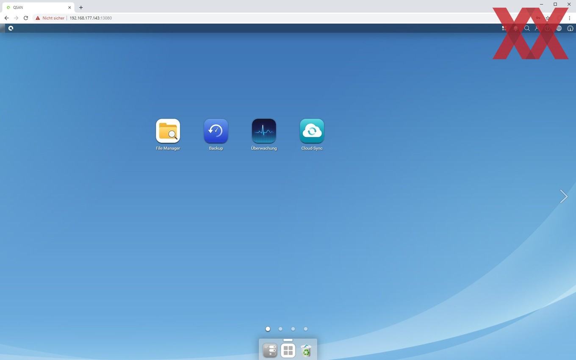
Task: Open the Chrome three-dot menu
Action: [570, 18]
